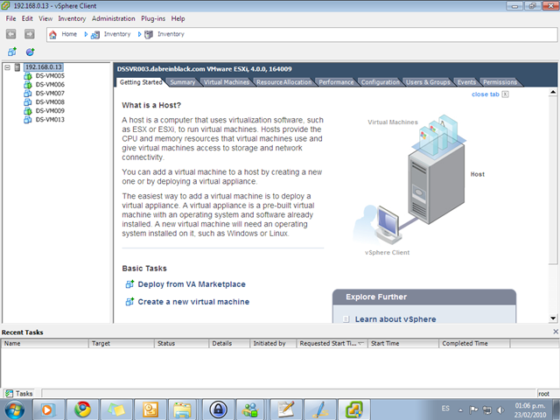Switch to the Virtual Machines tab
Viewport: 560px width, 420px height.
point(227,82)
